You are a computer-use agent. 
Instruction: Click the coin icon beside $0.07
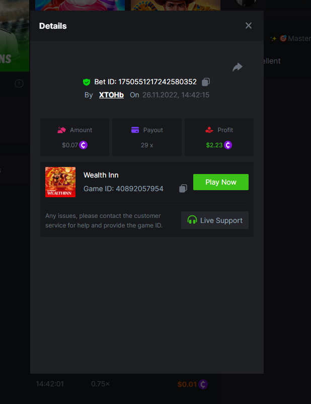83,145
